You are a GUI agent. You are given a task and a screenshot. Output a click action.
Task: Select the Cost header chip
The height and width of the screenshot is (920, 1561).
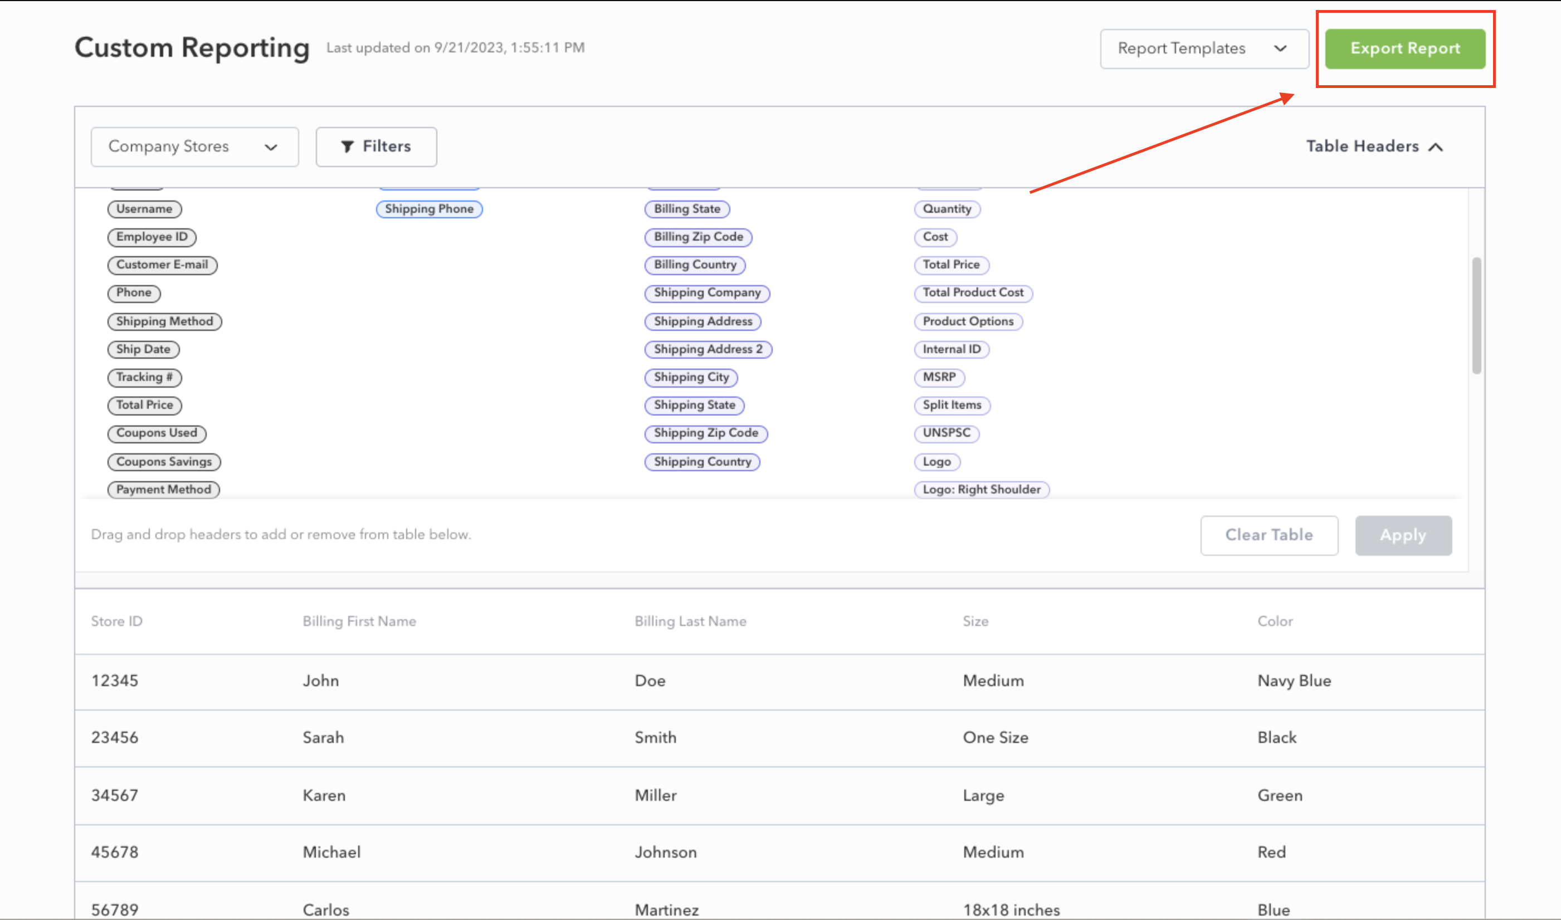coord(935,237)
